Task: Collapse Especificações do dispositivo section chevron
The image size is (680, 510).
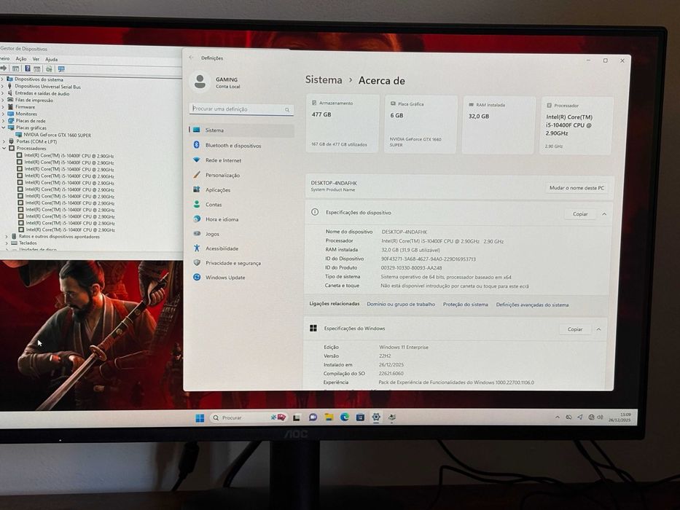Action: [604, 214]
